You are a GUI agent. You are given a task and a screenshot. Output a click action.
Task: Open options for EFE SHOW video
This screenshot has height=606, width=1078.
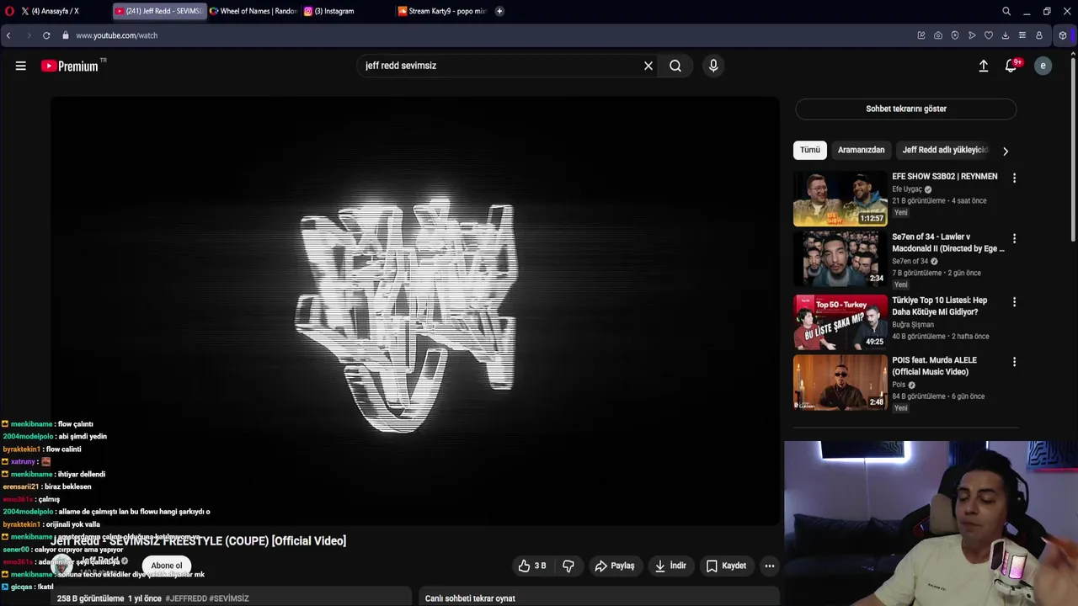1014,178
